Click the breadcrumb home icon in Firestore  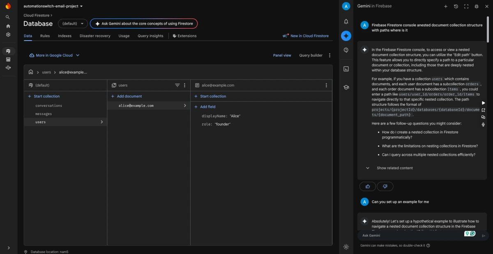click(x=31, y=72)
